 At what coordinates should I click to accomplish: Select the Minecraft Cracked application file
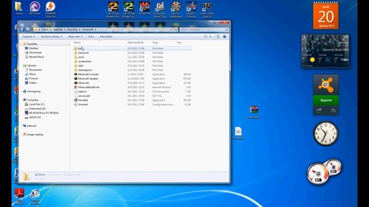pyautogui.click(x=133, y=74)
